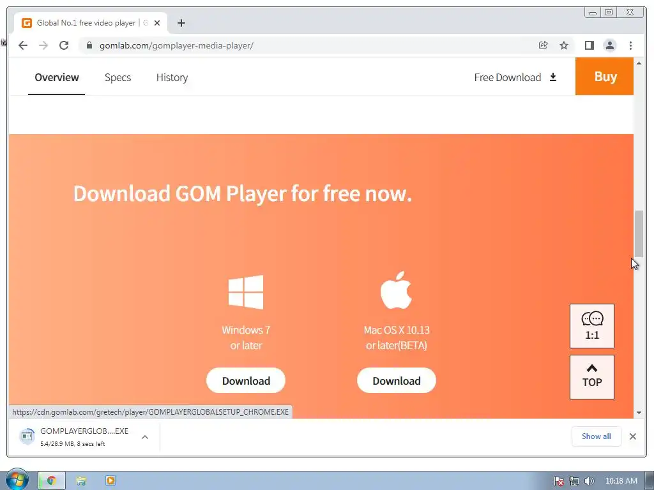Switch to the Specs tab
654x490 pixels.
(118, 77)
